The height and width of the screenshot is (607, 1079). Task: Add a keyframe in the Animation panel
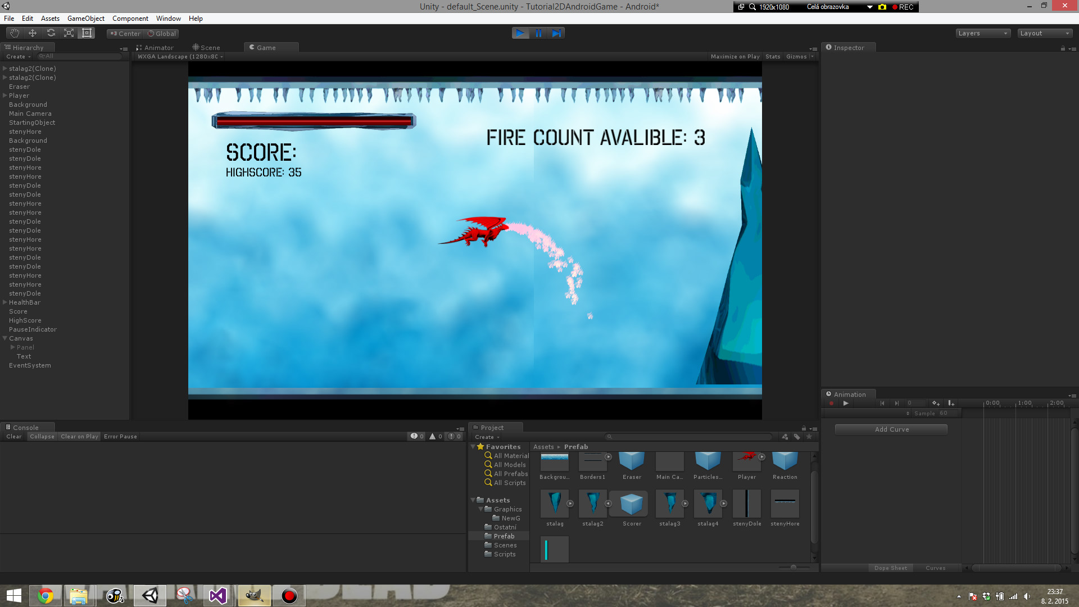tap(936, 403)
